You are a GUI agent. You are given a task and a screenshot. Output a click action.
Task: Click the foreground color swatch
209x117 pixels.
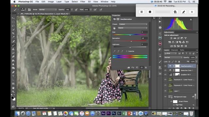(12, 98)
